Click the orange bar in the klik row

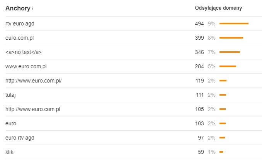(221, 152)
